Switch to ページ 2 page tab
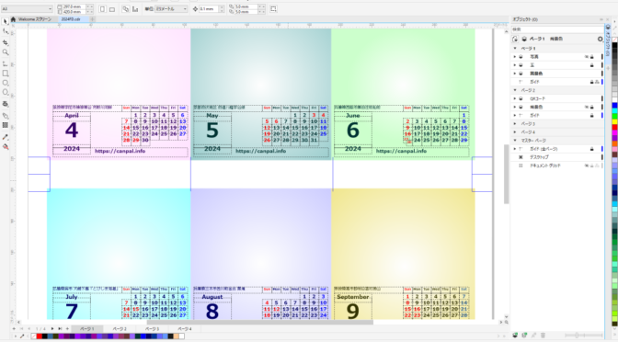 [x=120, y=328]
